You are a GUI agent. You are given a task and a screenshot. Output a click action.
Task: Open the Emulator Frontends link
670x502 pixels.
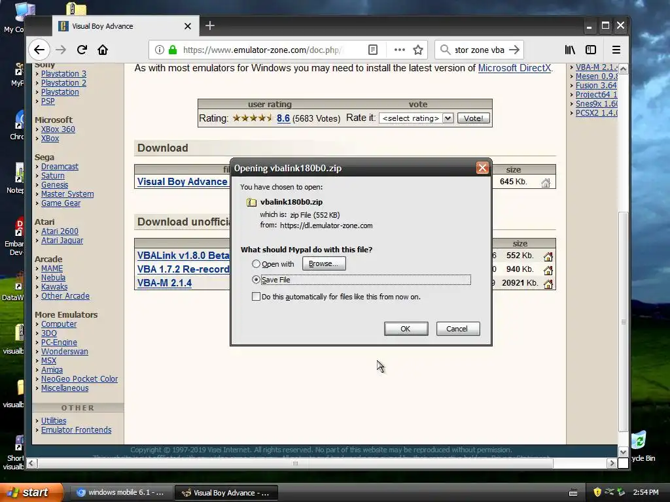[76, 430]
